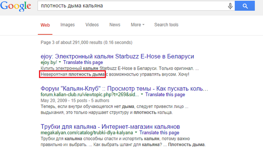The image size is (263, 152).
Task: Click the snippet line starting 'выдыхания, это только'
Action: click(x=106, y=112)
